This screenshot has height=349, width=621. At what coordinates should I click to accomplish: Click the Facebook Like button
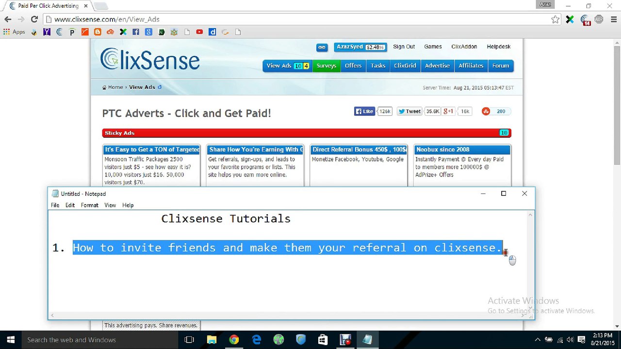pyautogui.click(x=364, y=111)
